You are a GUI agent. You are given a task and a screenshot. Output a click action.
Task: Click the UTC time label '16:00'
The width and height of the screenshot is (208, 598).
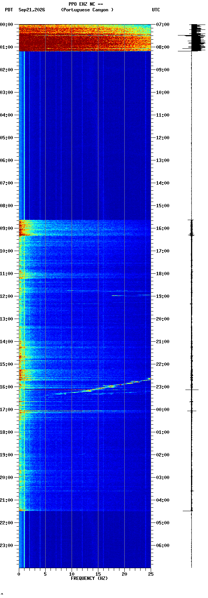click(x=163, y=228)
